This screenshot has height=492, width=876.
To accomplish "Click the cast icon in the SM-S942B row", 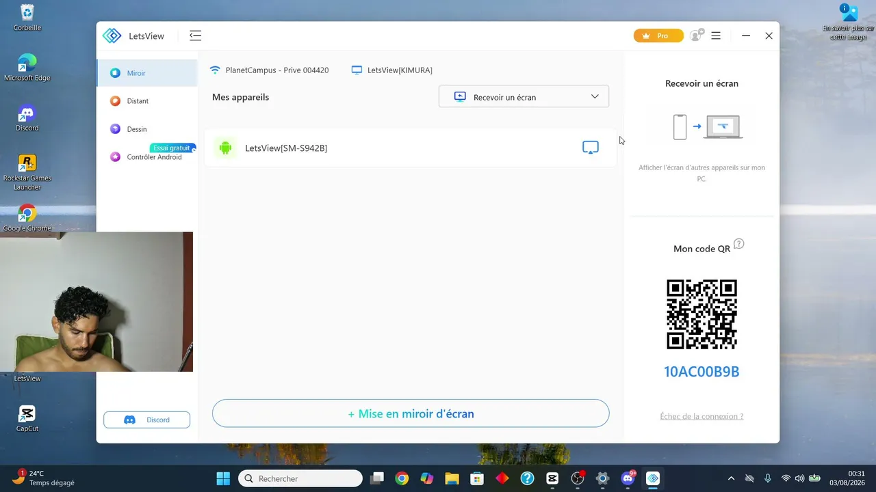I will tap(590, 148).
